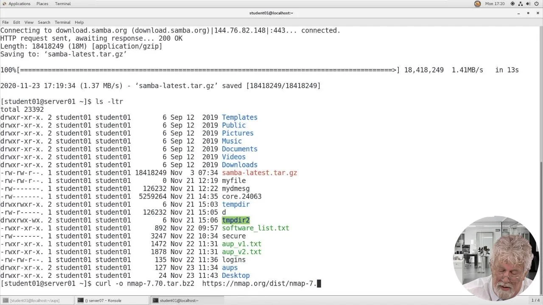Click the Public directory name
Screen dimensions: 543x305
coord(234,125)
